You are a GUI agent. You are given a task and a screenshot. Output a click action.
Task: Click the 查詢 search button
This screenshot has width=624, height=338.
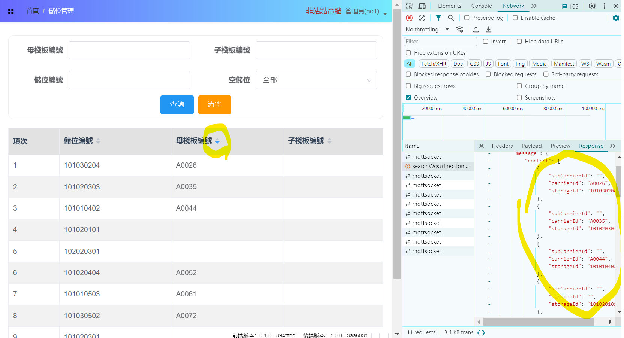tap(177, 105)
